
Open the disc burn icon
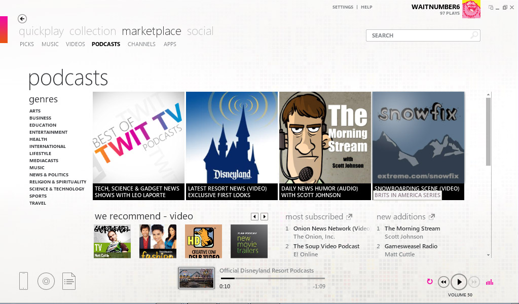tap(46, 281)
